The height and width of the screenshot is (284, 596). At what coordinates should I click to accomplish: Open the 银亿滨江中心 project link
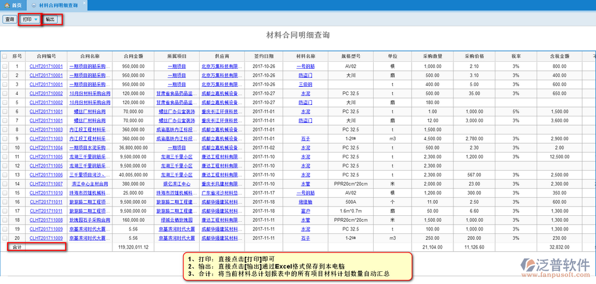176,184
